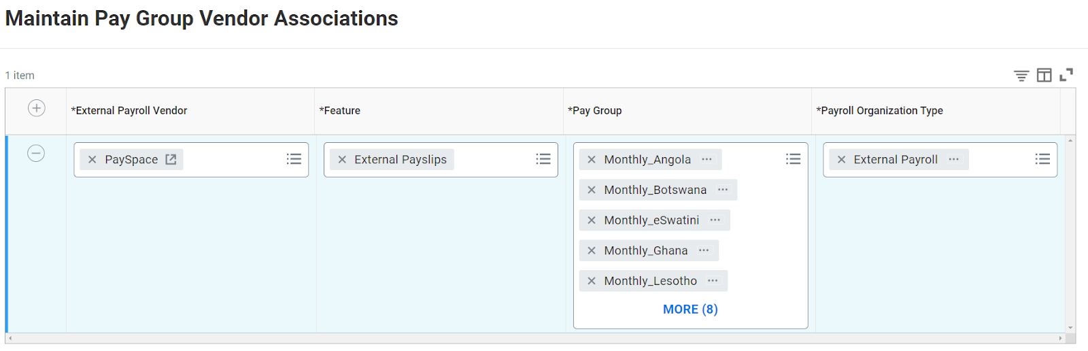This screenshot has width=1088, height=351.
Task: Open related actions for External Payroll
Action: click(x=954, y=159)
